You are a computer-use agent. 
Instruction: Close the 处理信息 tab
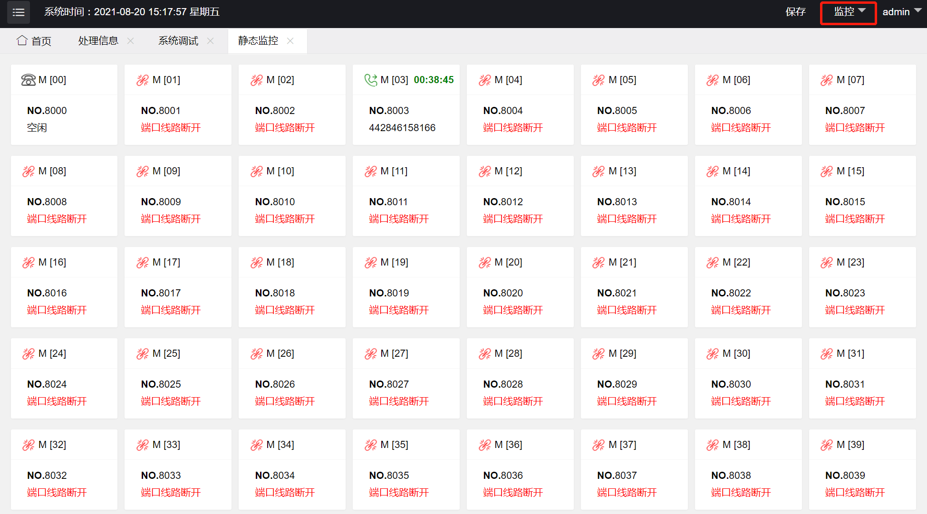[130, 41]
